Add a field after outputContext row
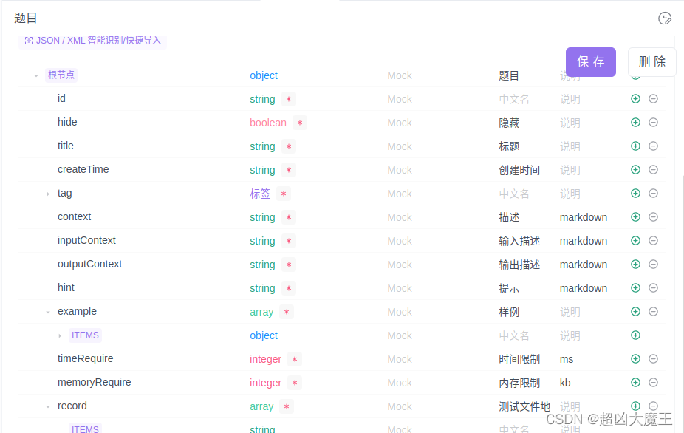The height and width of the screenshot is (433, 684). click(635, 264)
